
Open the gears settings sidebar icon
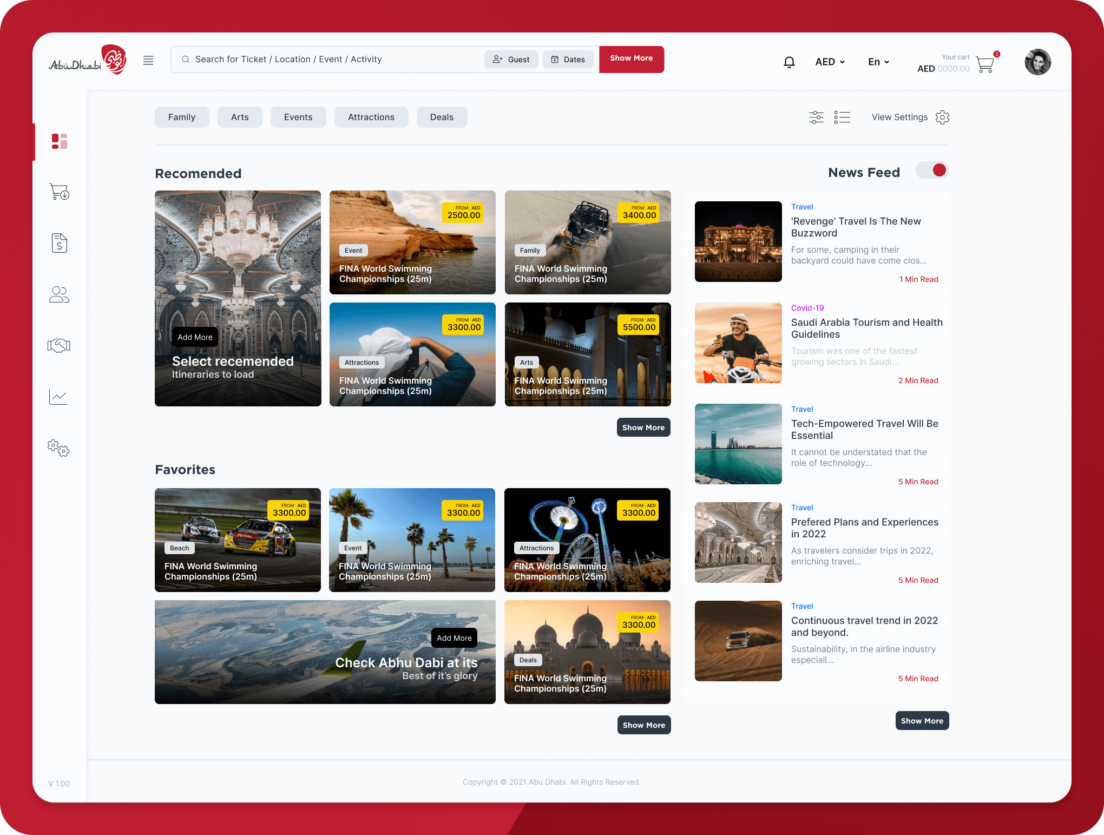tap(58, 448)
